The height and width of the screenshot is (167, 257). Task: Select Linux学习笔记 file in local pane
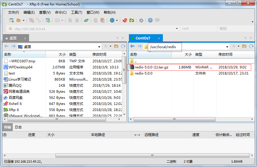17,79
